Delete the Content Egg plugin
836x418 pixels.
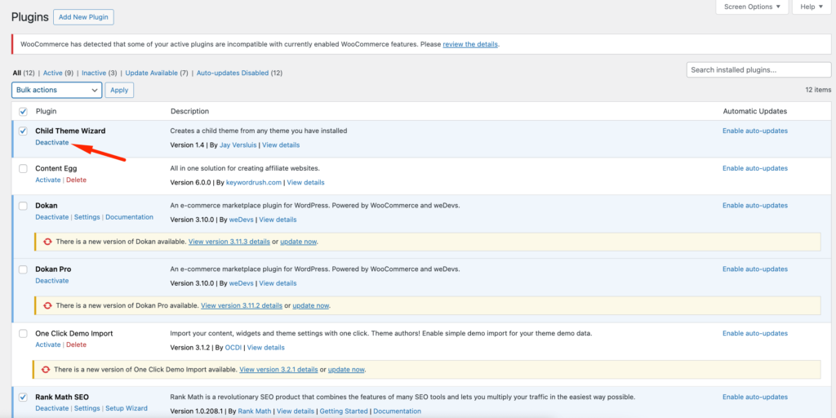tap(76, 180)
